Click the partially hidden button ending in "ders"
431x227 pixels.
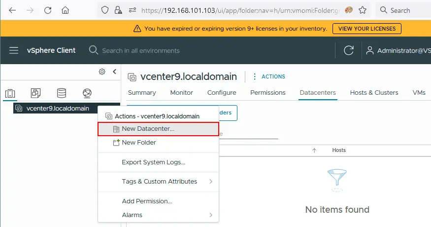tap(228, 113)
